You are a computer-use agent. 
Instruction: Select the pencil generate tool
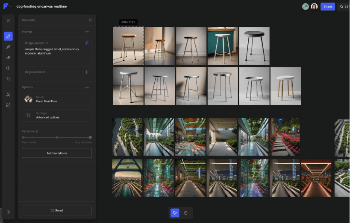(x=8, y=36)
